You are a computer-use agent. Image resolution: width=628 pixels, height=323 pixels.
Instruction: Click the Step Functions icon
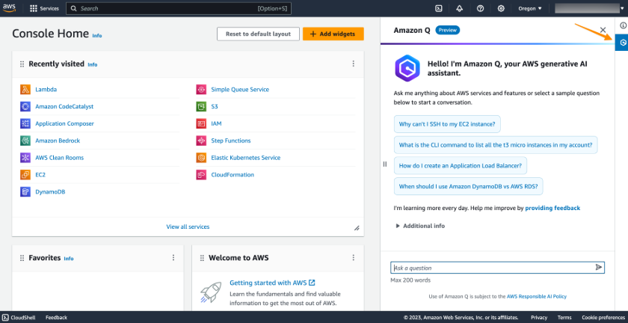(x=201, y=141)
